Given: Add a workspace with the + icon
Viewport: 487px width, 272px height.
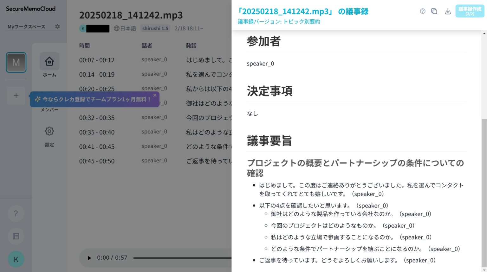Looking at the screenshot, I should coord(16,96).
